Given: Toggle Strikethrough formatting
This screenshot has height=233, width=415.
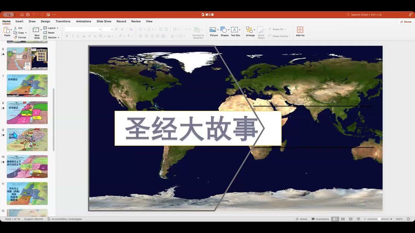Looking at the screenshot, I should click(84, 36).
